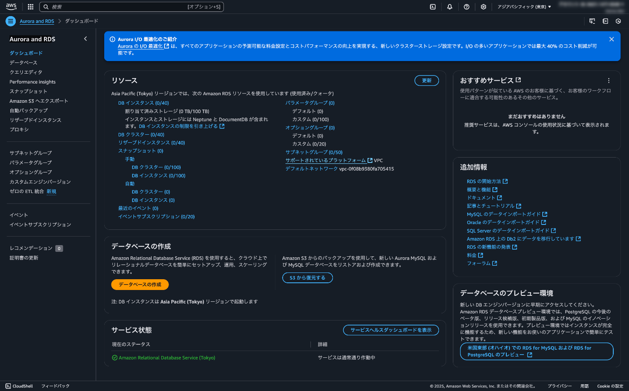Click スナップショット (0) resource link
Screen dimensions: 629x391
pos(141,151)
